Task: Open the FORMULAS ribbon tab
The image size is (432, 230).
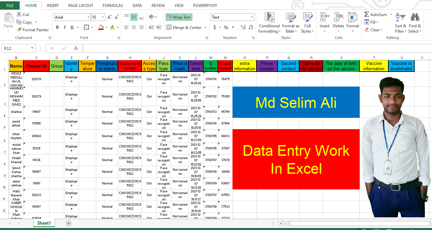Action: 113,6
